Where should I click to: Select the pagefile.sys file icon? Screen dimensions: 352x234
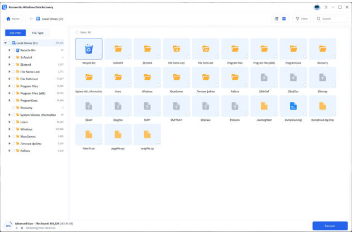(x=118, y=134)
